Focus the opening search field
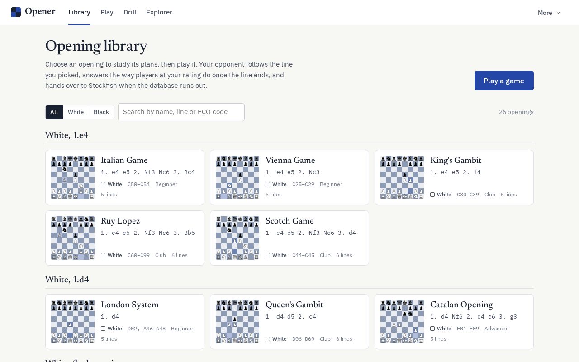The height and width of the screenshot is (362, 579). [181, 112]
